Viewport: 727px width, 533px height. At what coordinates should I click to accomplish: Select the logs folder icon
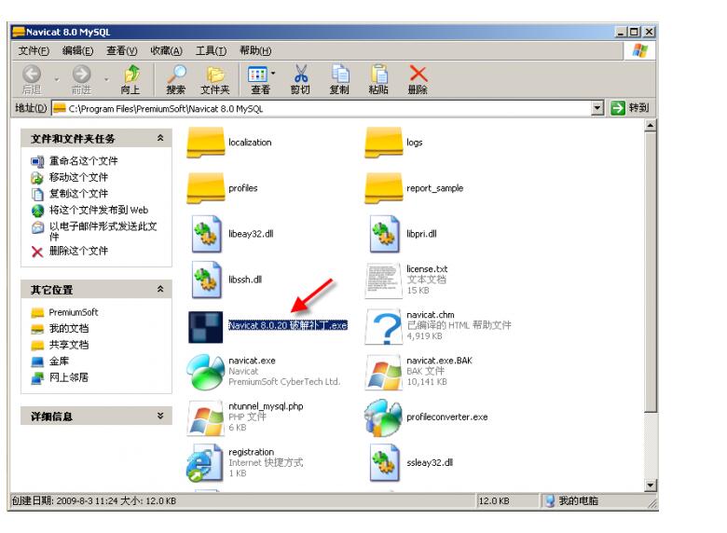383,143
